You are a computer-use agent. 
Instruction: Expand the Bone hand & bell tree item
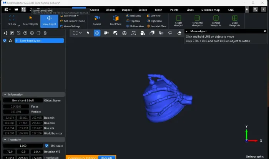point(17,41)
